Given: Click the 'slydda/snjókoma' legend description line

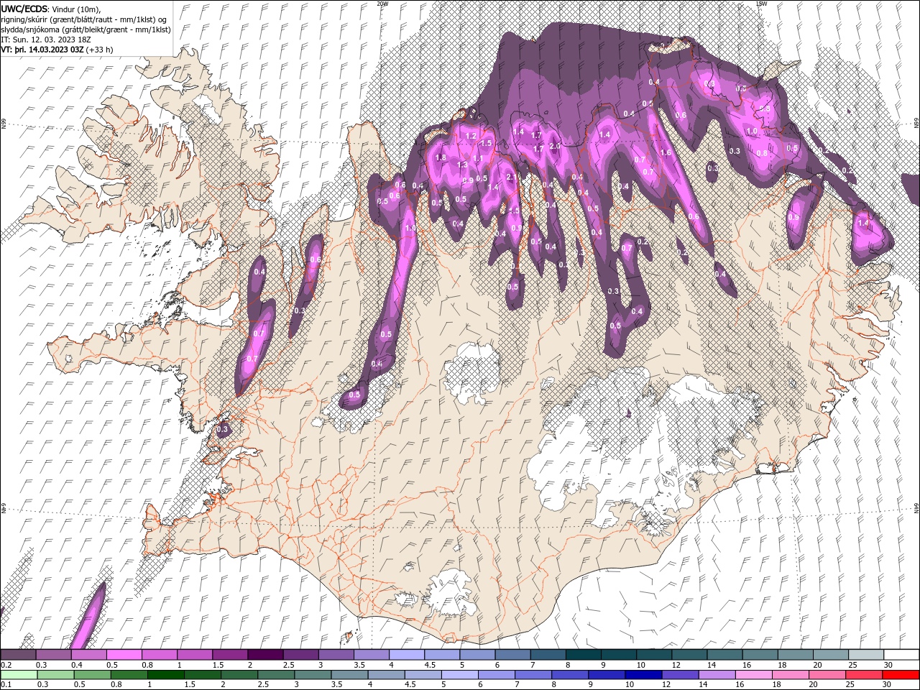Looking at the screenshot, I should [x=86, y=29].
